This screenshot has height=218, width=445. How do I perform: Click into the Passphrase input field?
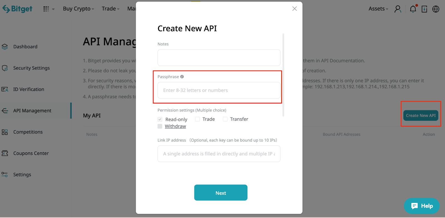[219, 90]
